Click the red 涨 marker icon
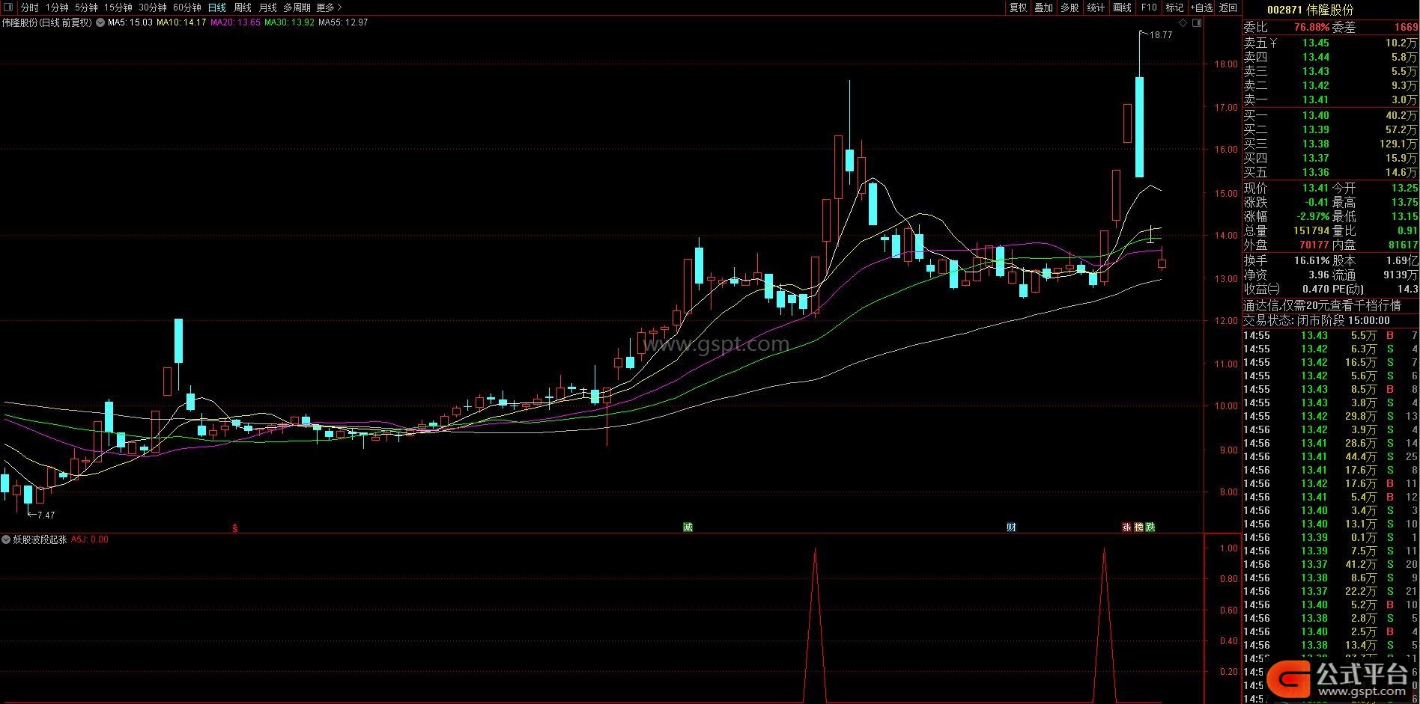This screenshot has height=704, width=1420. (x=1126, y=527)
